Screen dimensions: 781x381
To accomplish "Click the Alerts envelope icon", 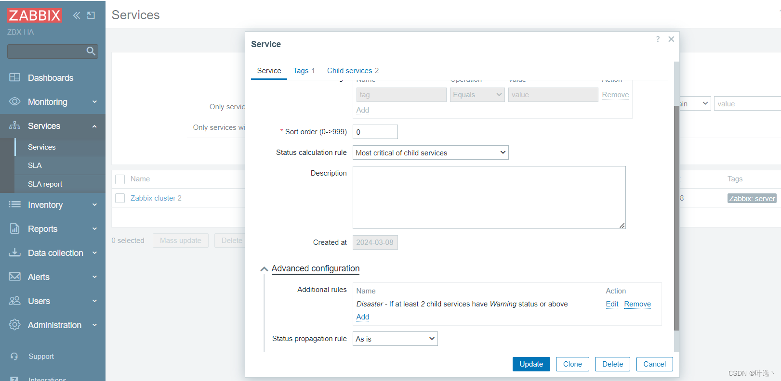I will pyautogui.click(x=15, y=277).
